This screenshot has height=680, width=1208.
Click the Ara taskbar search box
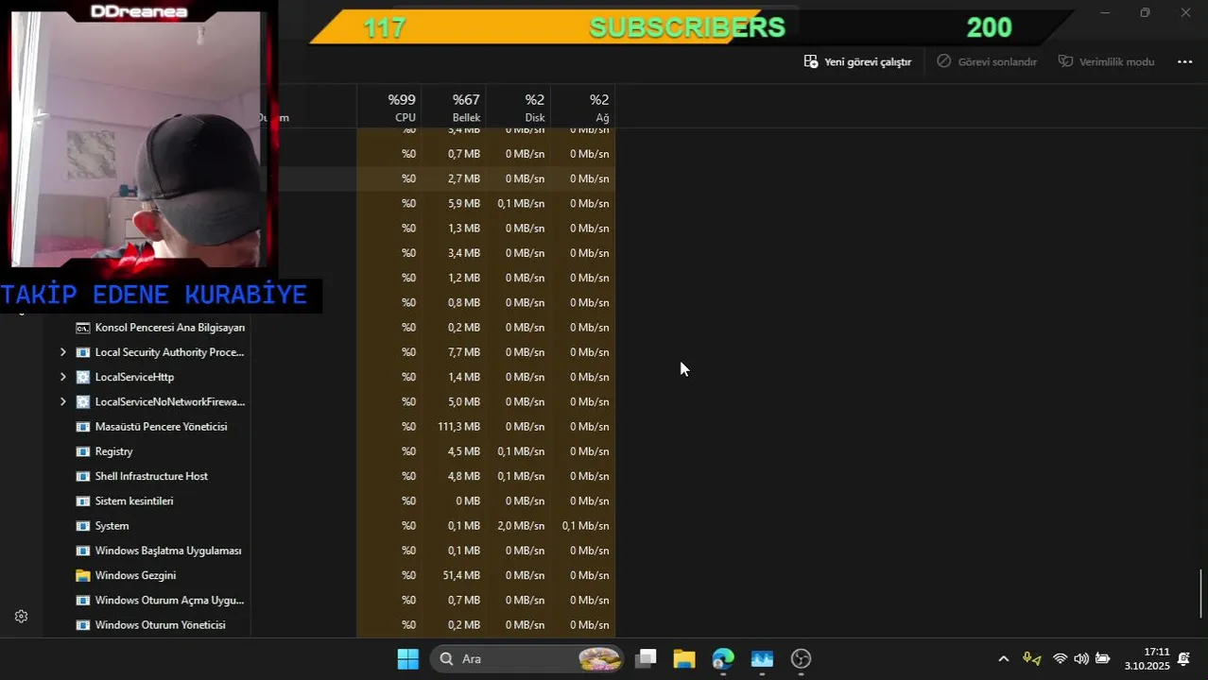pyautogui.click(x=528, y=659)
